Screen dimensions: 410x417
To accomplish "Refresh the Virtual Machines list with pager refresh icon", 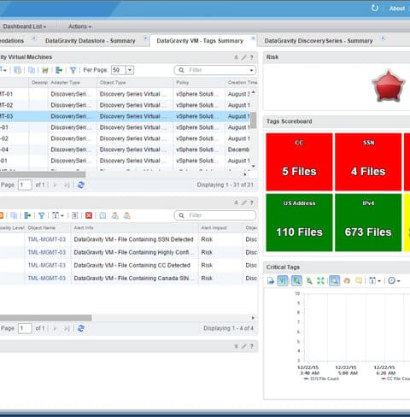I will [x=81, y=185].
